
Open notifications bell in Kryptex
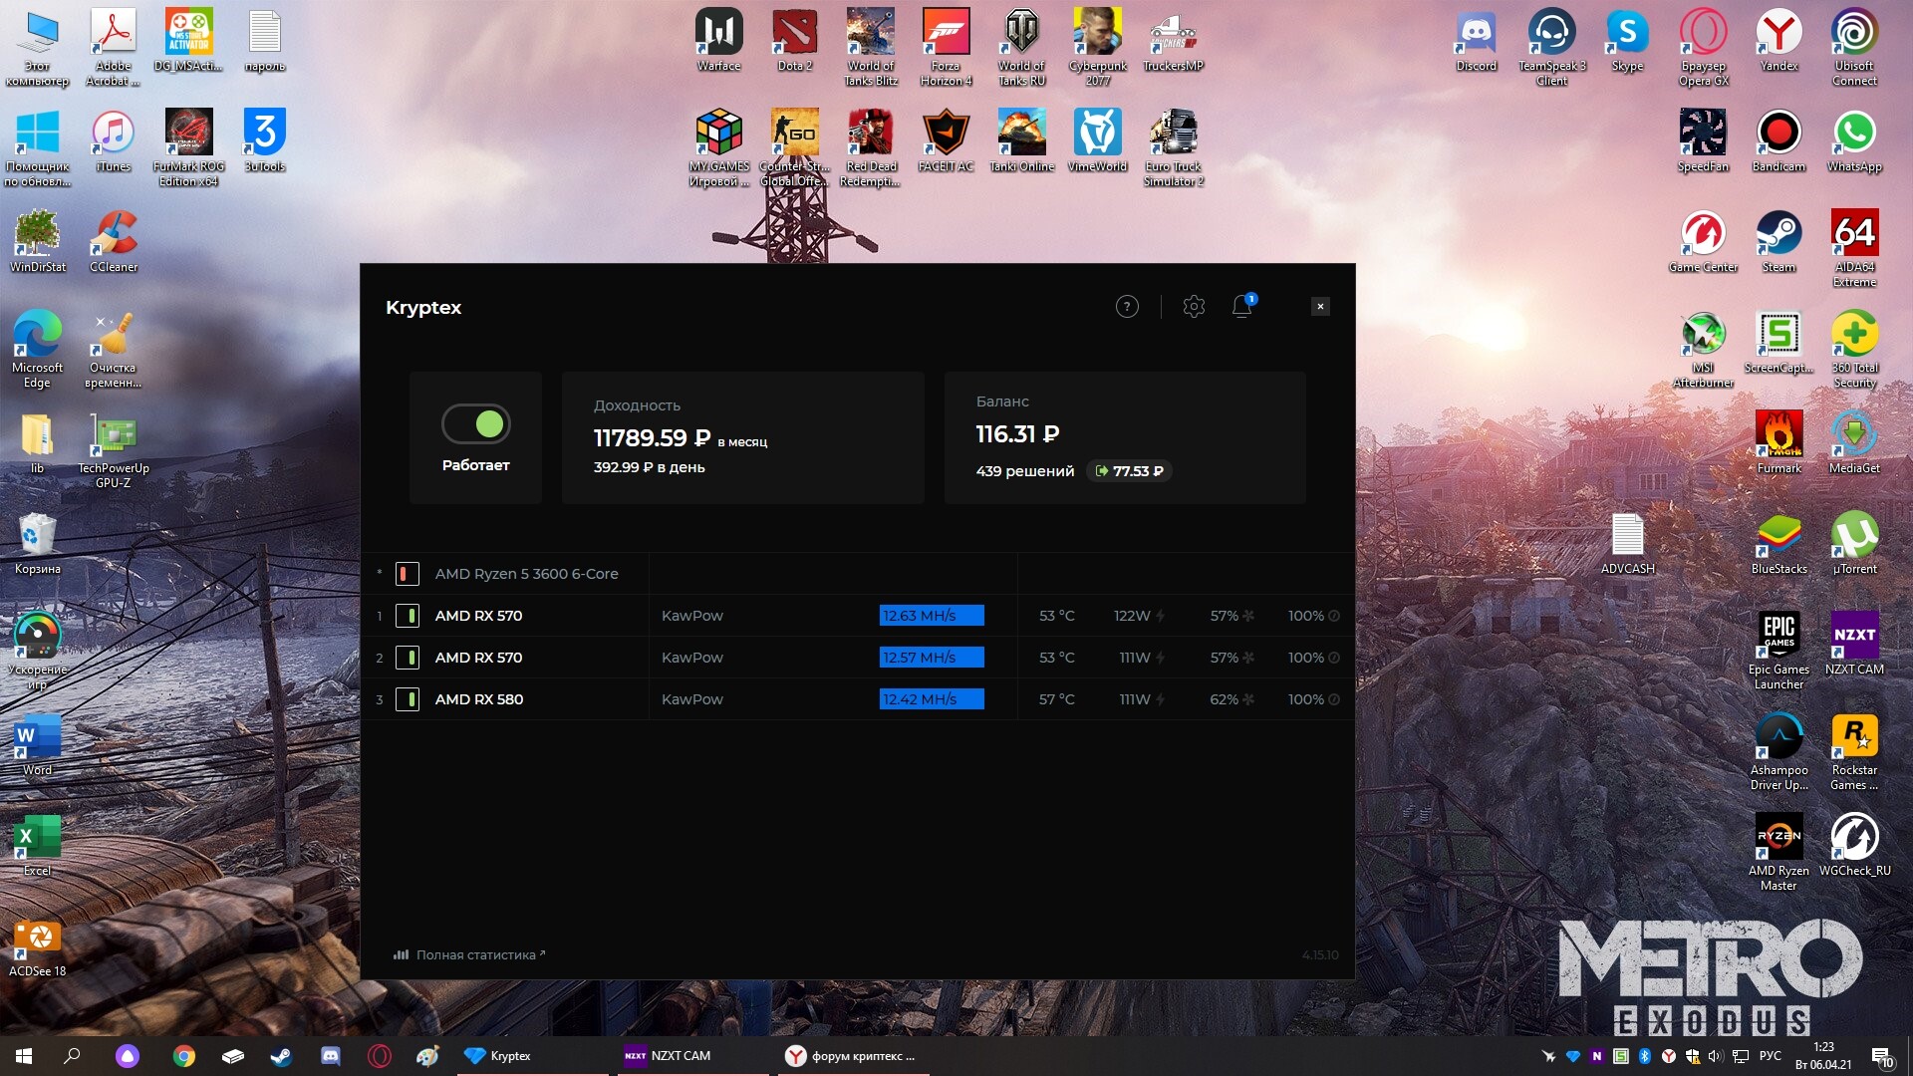pyautogui.click(x=1241, y=307)
